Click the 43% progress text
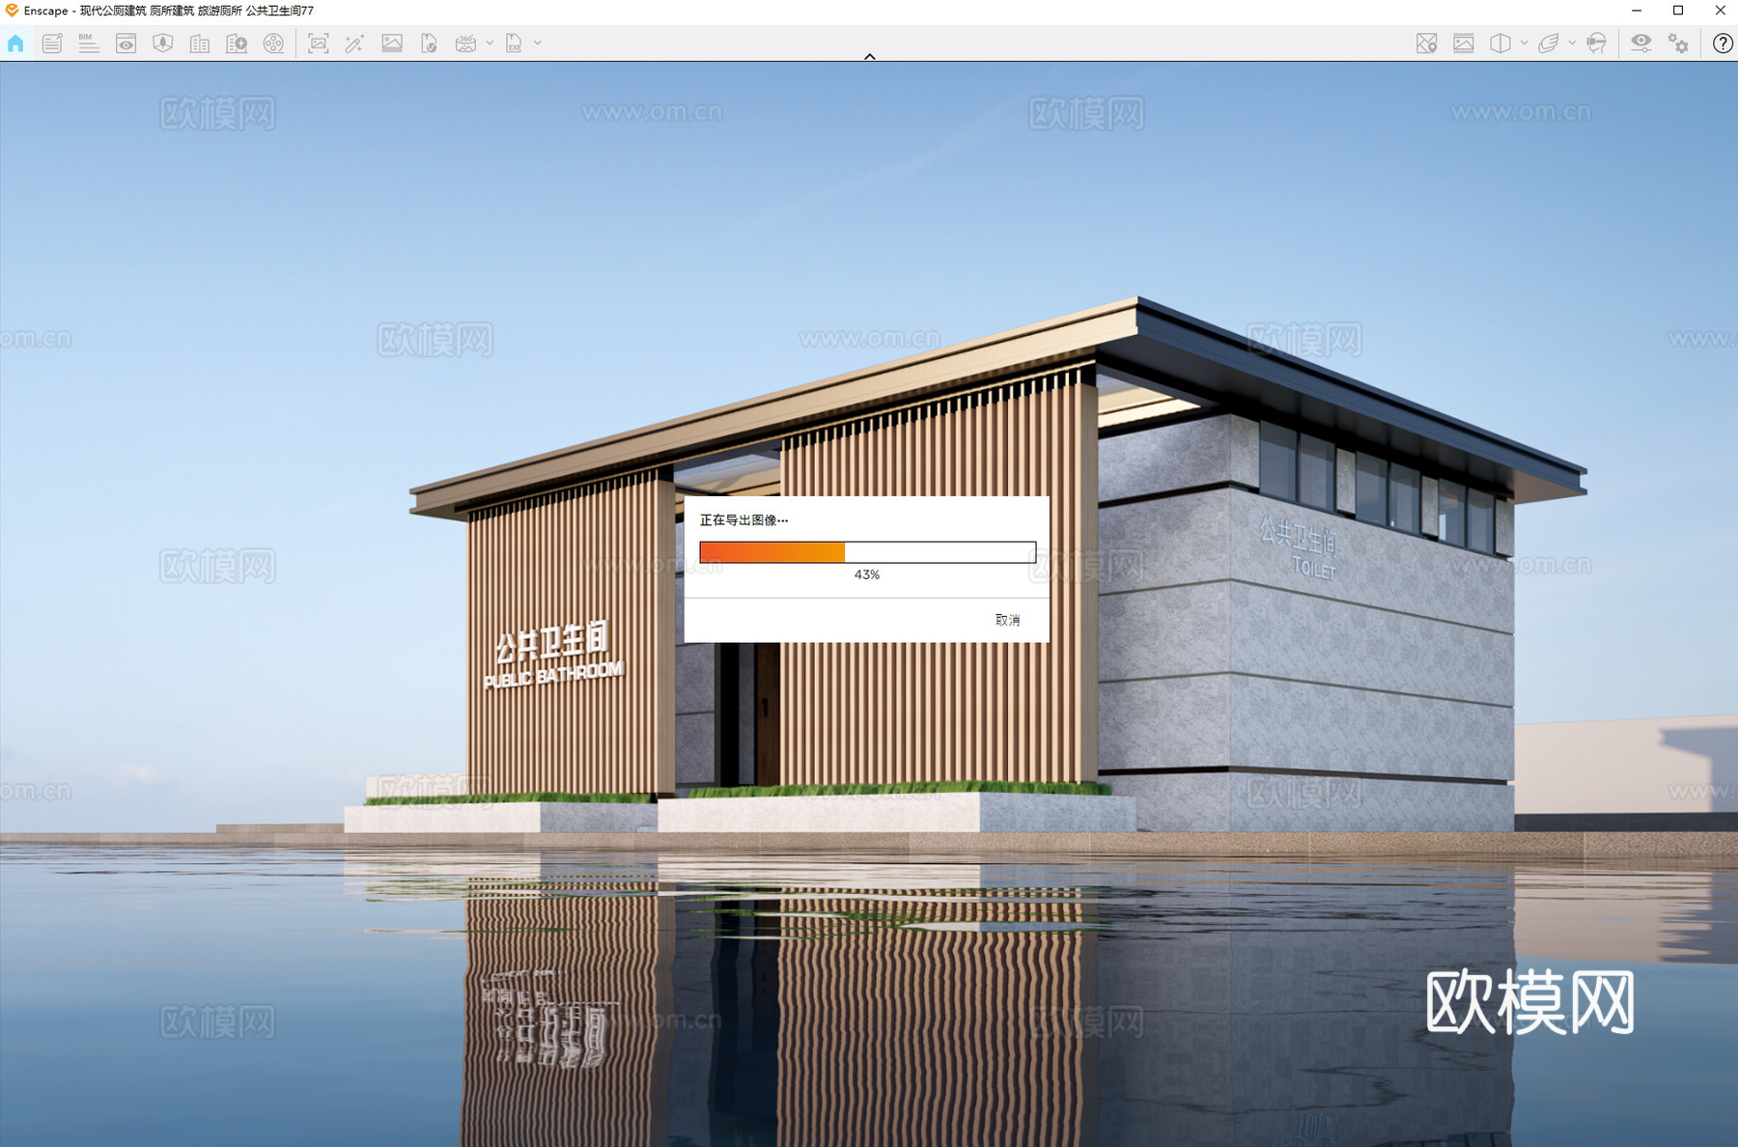This screenshot has width=1738, height=1147. click(867, 574)
